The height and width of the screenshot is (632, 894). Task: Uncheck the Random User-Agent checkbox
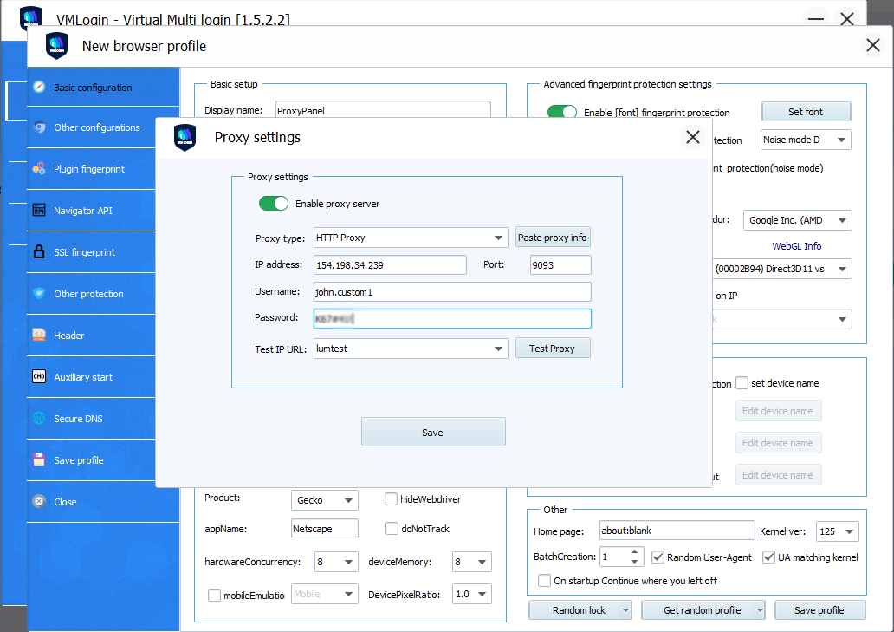click(658, 557)
